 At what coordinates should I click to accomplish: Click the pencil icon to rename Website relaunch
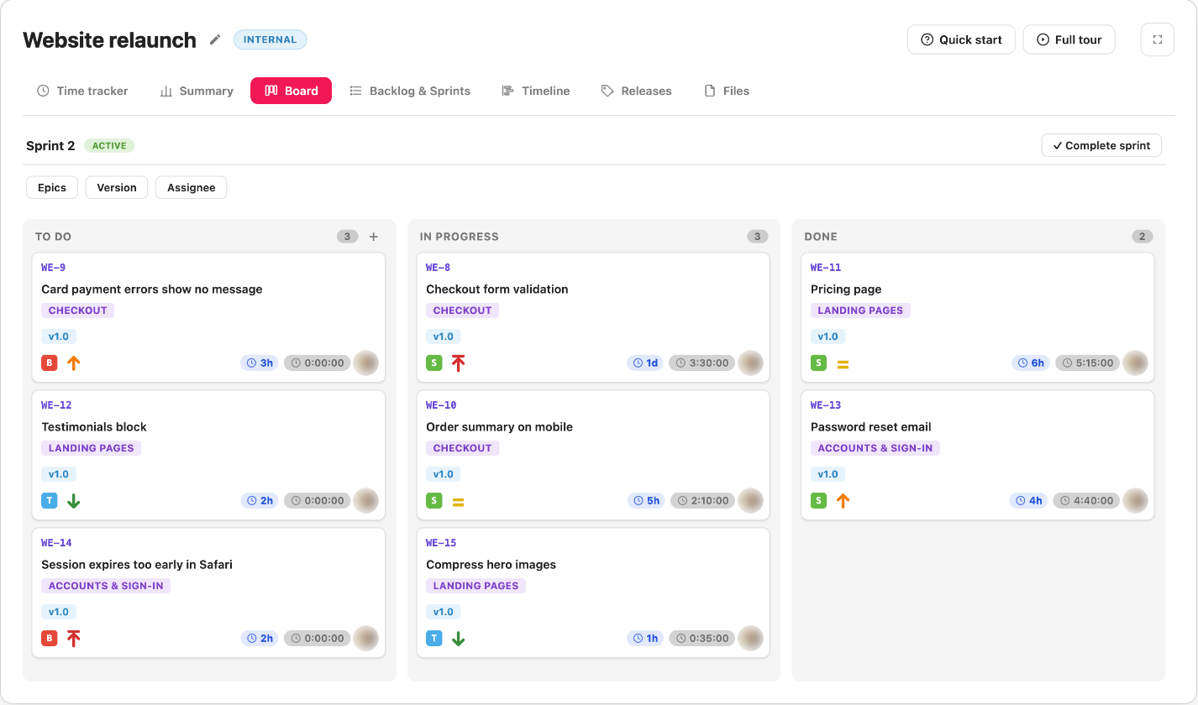click(x=216, y=39)
